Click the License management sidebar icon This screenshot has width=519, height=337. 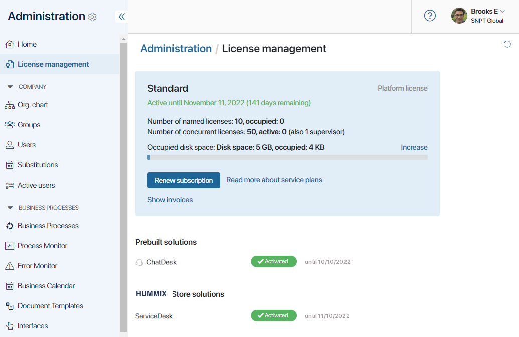(x=10, y=64)
